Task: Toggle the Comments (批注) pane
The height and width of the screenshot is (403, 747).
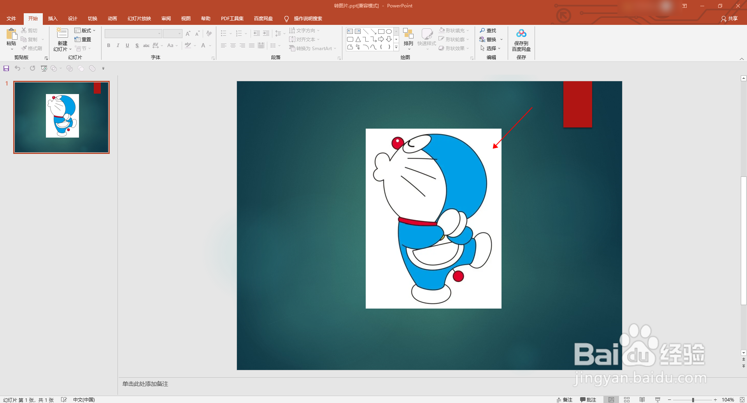Action: pos(588,400)
